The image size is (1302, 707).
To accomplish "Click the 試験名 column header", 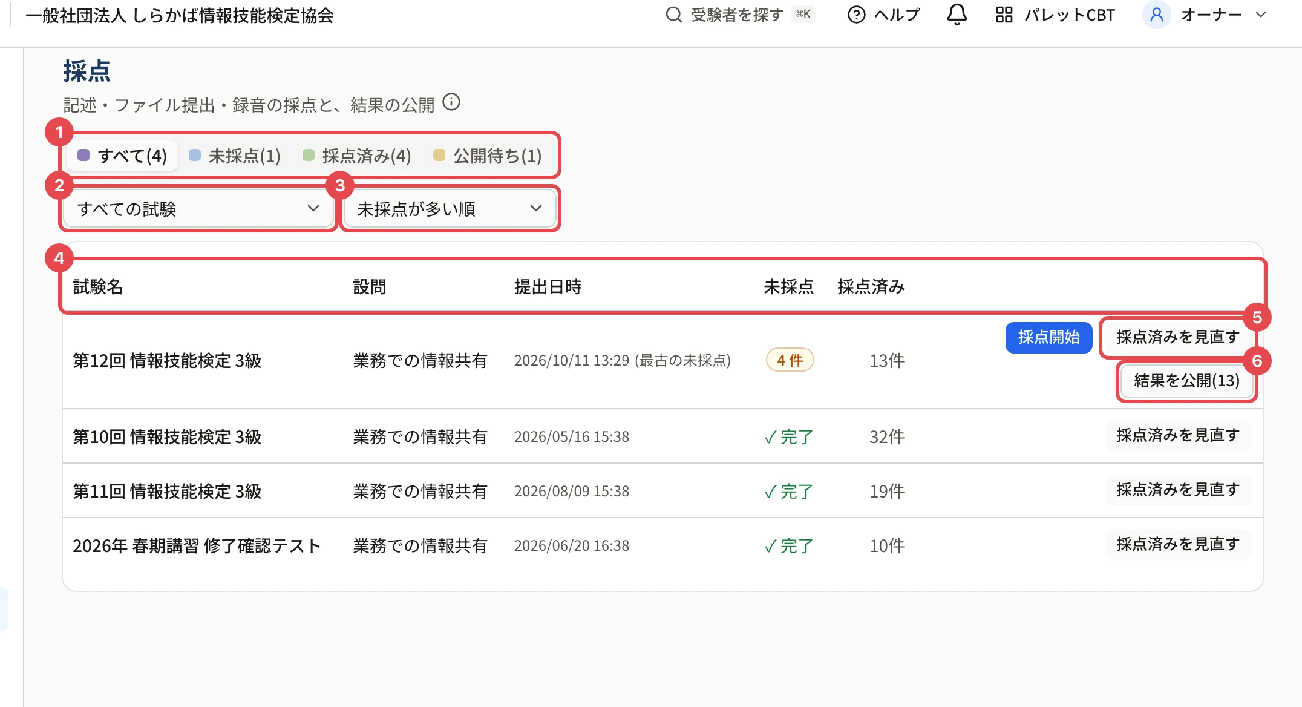I will click(x=97, y=287).
